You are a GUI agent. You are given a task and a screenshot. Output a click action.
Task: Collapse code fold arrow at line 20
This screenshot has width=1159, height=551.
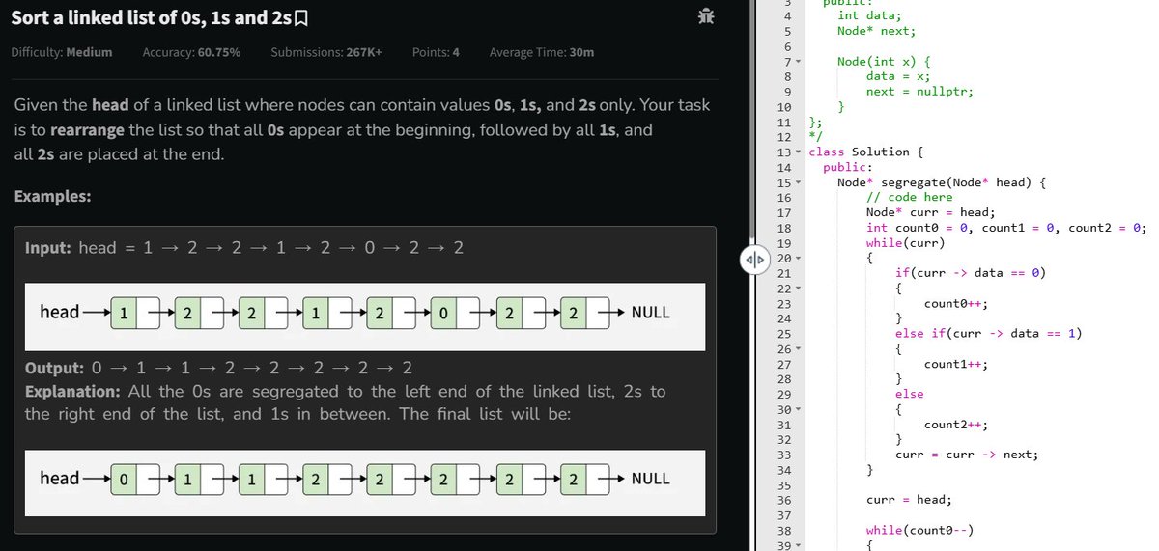(x=798, y=258)
